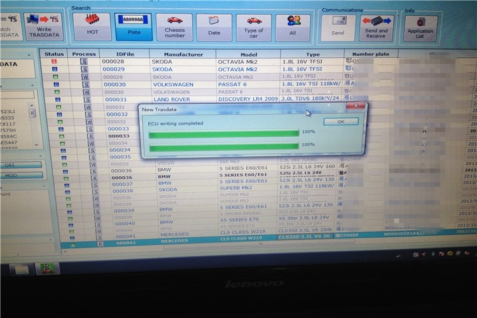The width and height of the screenshot is (477, 318).
Task: Sort by the Model column header
Action: [249, 54]
